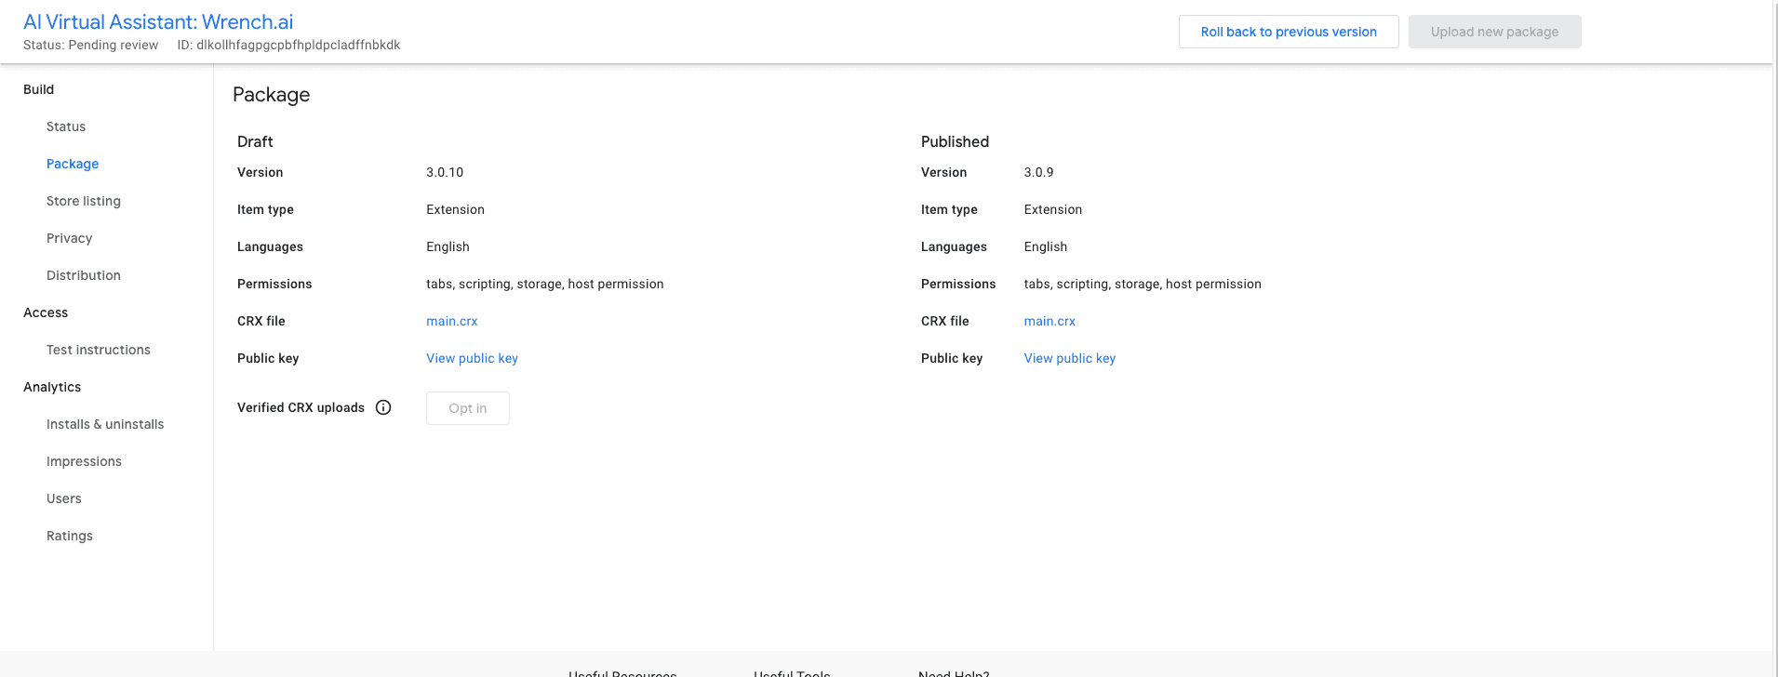This screenshot has width=1778, height=677.
Task: Click the Published version value 3.0.9
Action: [1039, 172]
